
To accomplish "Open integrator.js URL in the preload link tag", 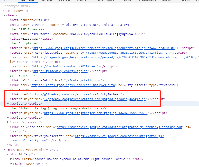I will click(x=119, y=127).
